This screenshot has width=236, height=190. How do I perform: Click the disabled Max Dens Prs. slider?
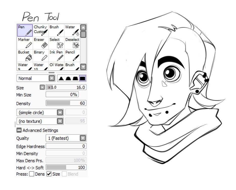(x=66, y=160)
